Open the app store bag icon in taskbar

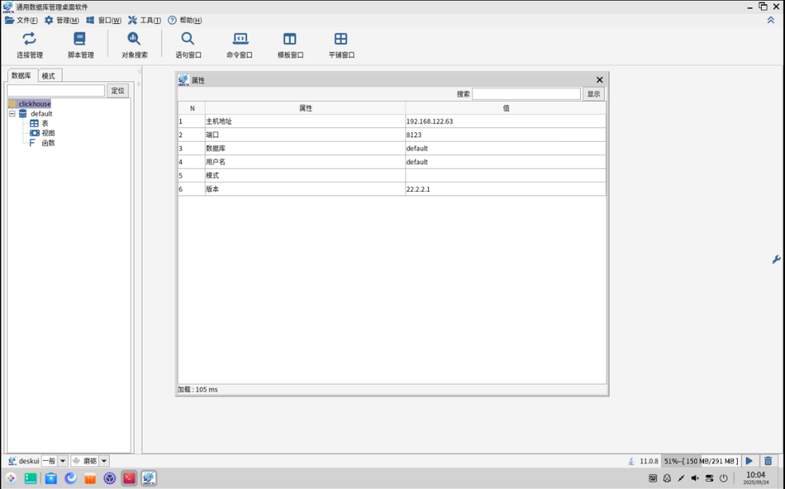coord(90,478)
